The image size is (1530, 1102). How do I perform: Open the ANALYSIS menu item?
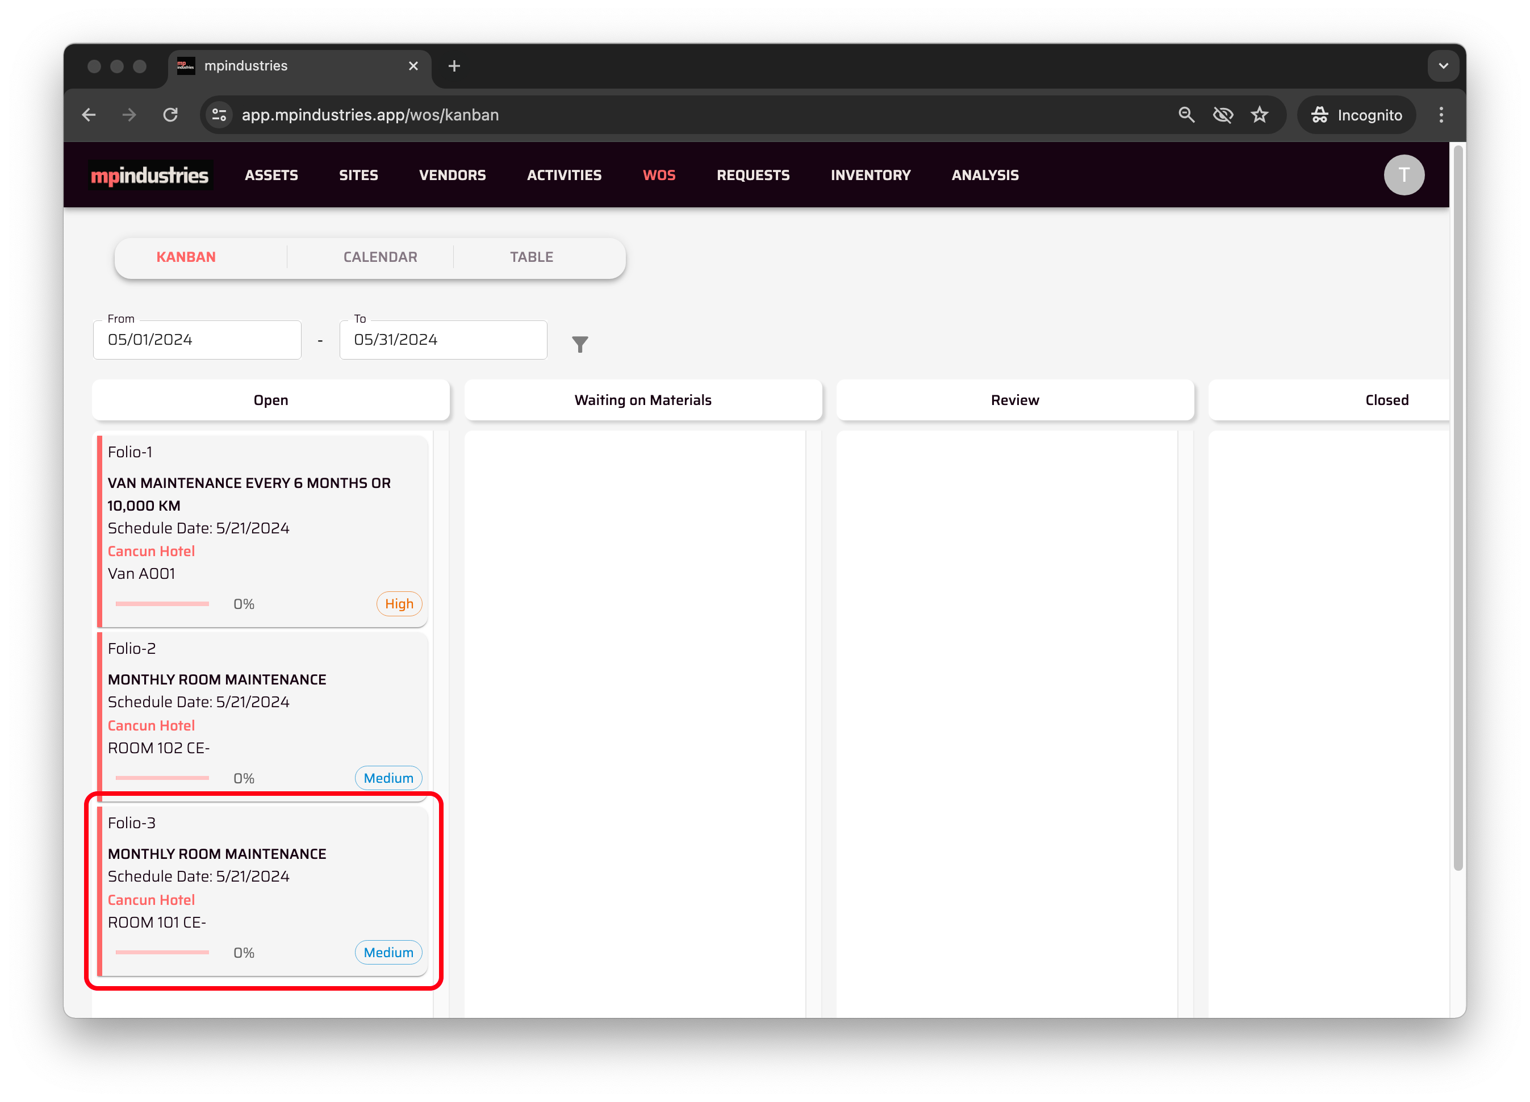[984, 176]
